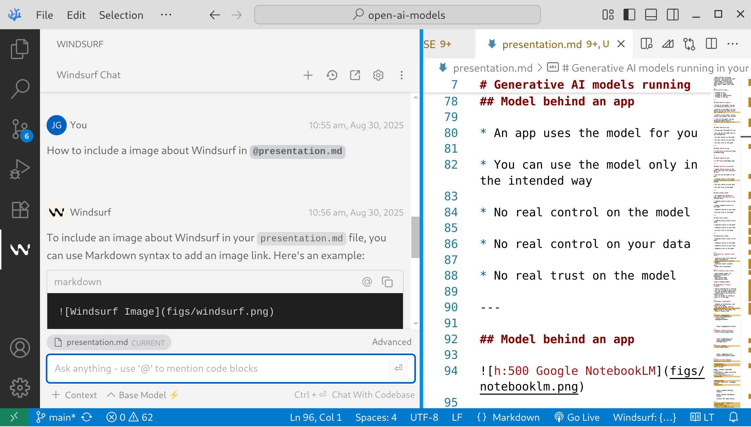Screen dimensions: 751x427
Task: Start a new Windsurf chat with plus icon
Action: pyautogui.click(x=308, y=75)
